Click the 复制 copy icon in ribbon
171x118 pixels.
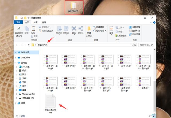pyautogui.click(x=26, y=29)
